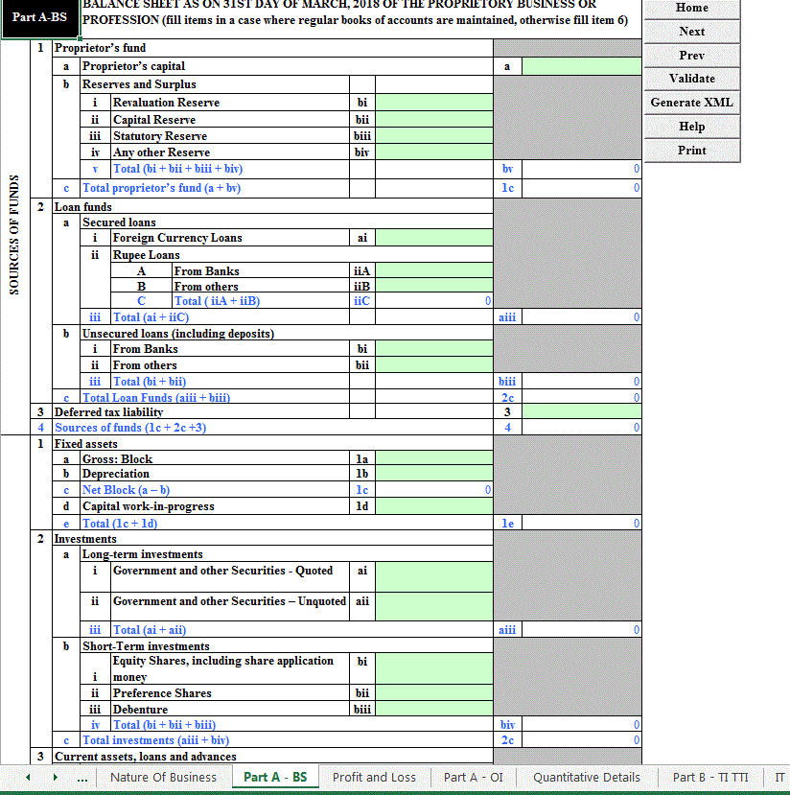Click the Deferred tax liability input field

581,411
